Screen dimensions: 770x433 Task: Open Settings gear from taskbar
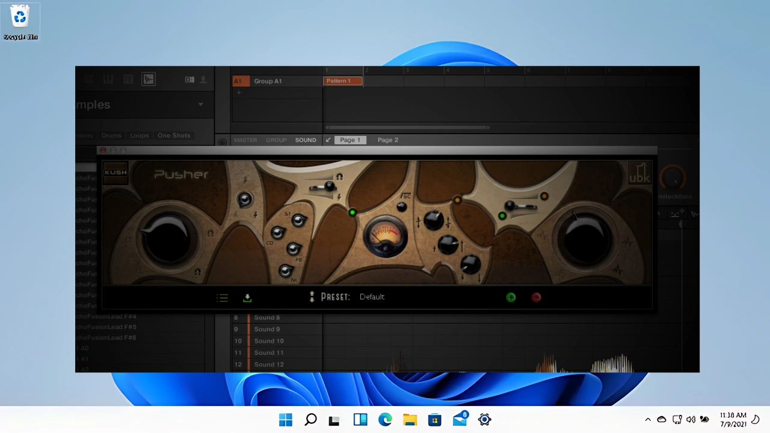[485, 420]
